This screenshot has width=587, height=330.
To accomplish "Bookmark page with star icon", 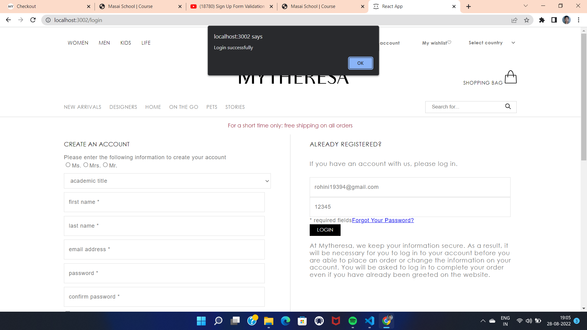I will (526, 20).
